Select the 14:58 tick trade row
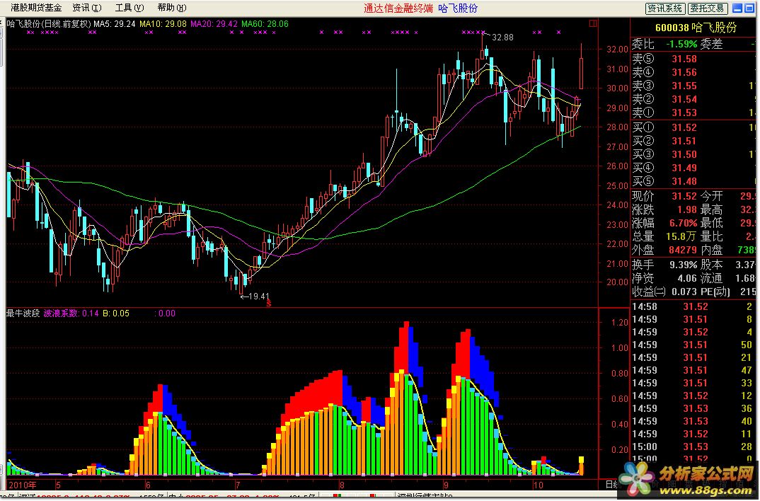Viewport: 760px width, 501px height. coord(694,306)
